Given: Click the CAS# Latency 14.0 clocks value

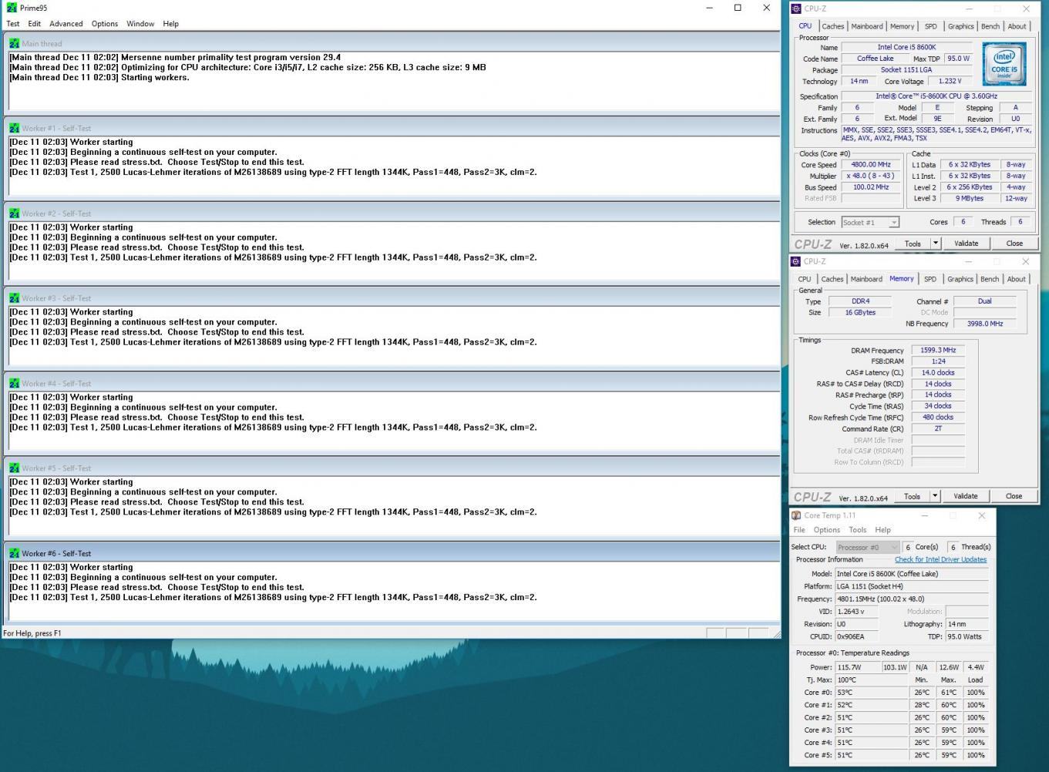Looking at the screenshot, I should click(x=938, y=372).
